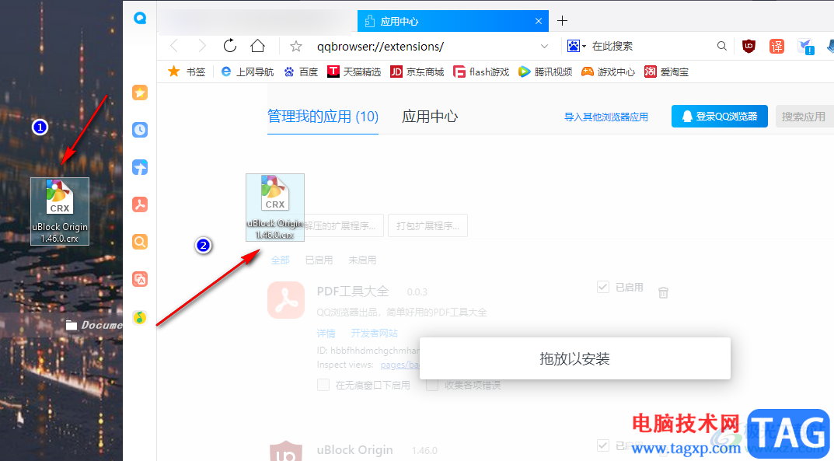Image resolution: width=834 pixels, height=461 pixels.
Task: Open the 腾讯视频 bookmark
Action: (545, 72)
